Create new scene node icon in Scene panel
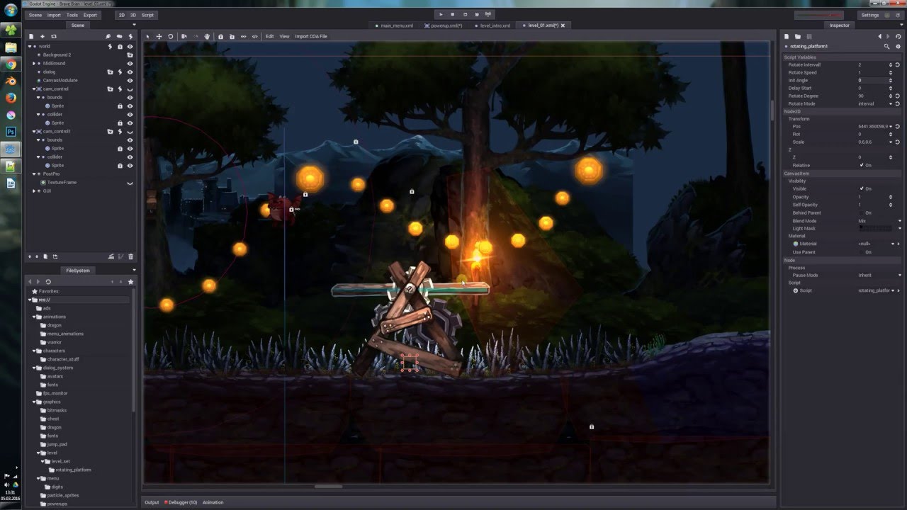The image size is (907, 510). [x=31, y=36]
